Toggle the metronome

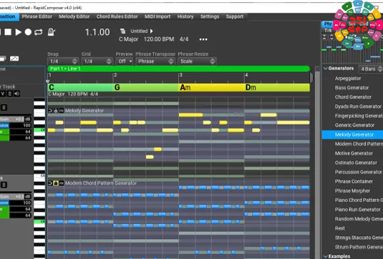point(52,32)
